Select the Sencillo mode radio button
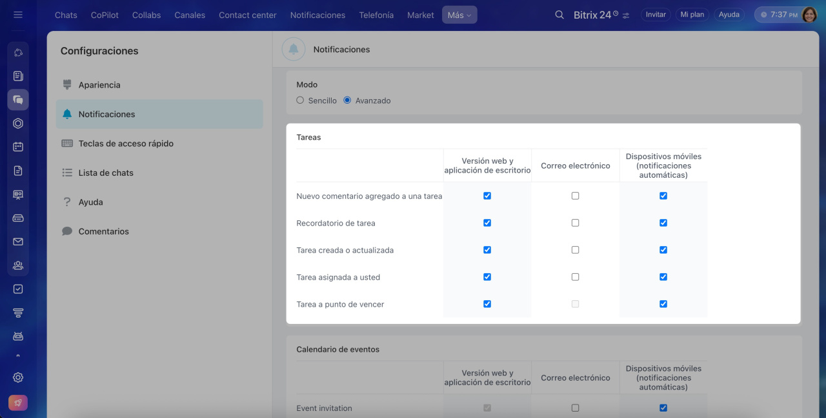 (x=300, y=100)
